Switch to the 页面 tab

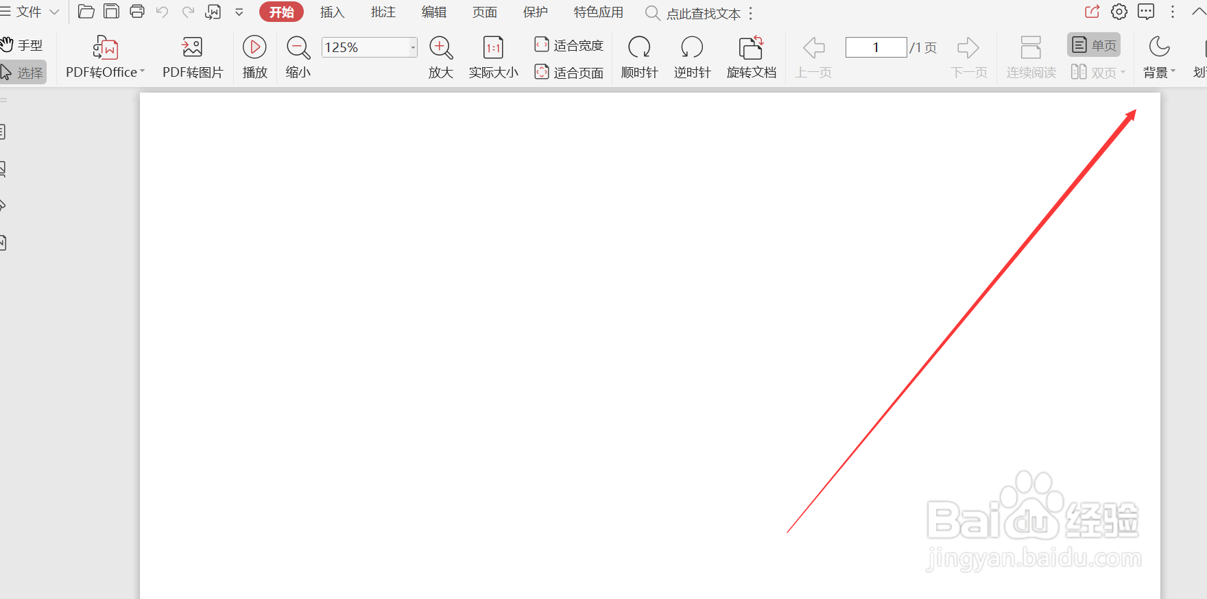484,12
